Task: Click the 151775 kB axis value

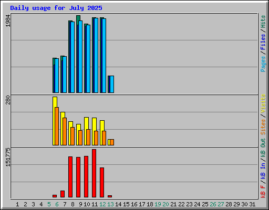Action: click(8, 157)
